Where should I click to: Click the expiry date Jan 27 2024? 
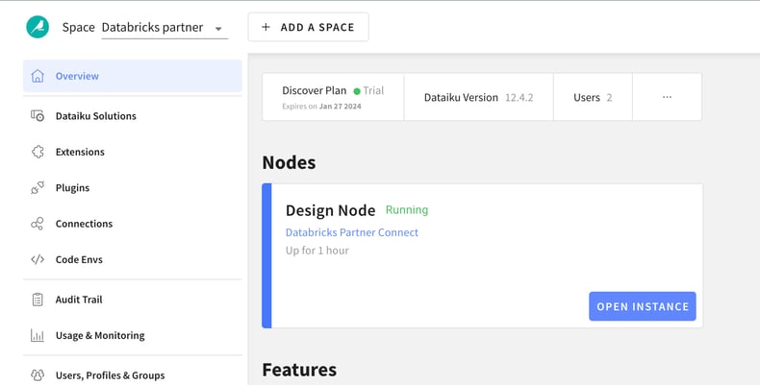click(x=340, y=107)
